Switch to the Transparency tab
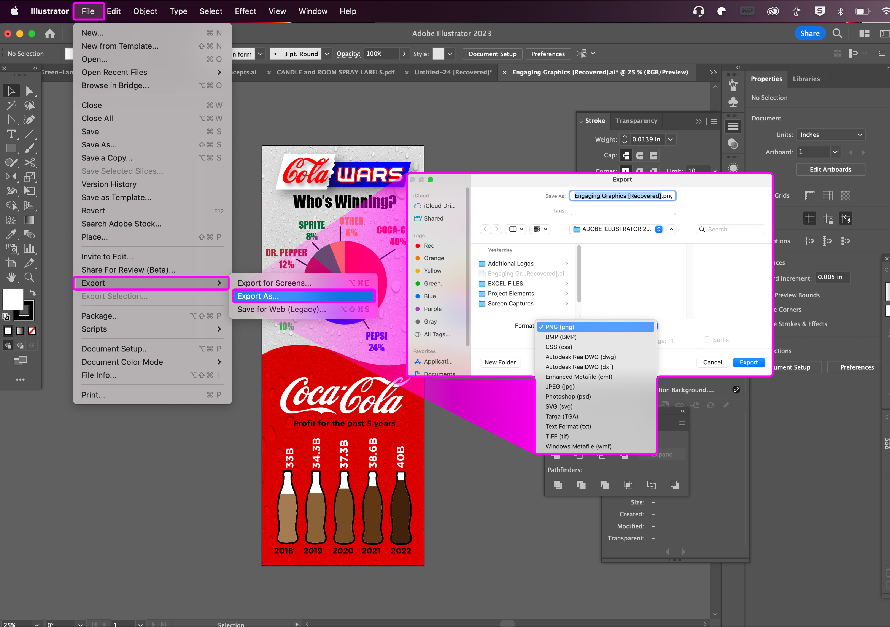890x627 pixels. pyautogui.click(x=636, y=121)
